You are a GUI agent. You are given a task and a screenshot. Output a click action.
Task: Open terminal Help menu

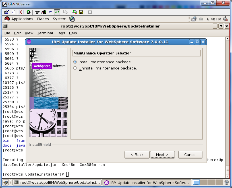[x=73, y=33]
